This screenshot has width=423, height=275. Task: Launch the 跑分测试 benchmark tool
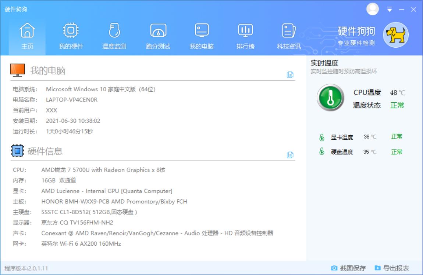[158, 36]
